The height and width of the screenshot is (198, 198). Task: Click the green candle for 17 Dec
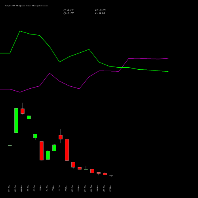pyautogui.click(x=54, y=148)
